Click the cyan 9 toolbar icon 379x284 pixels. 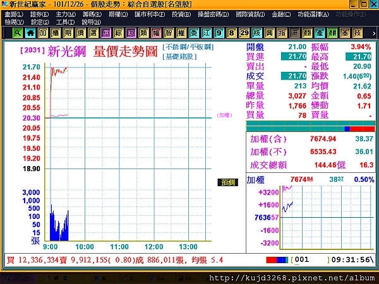(x=219, y=33)
